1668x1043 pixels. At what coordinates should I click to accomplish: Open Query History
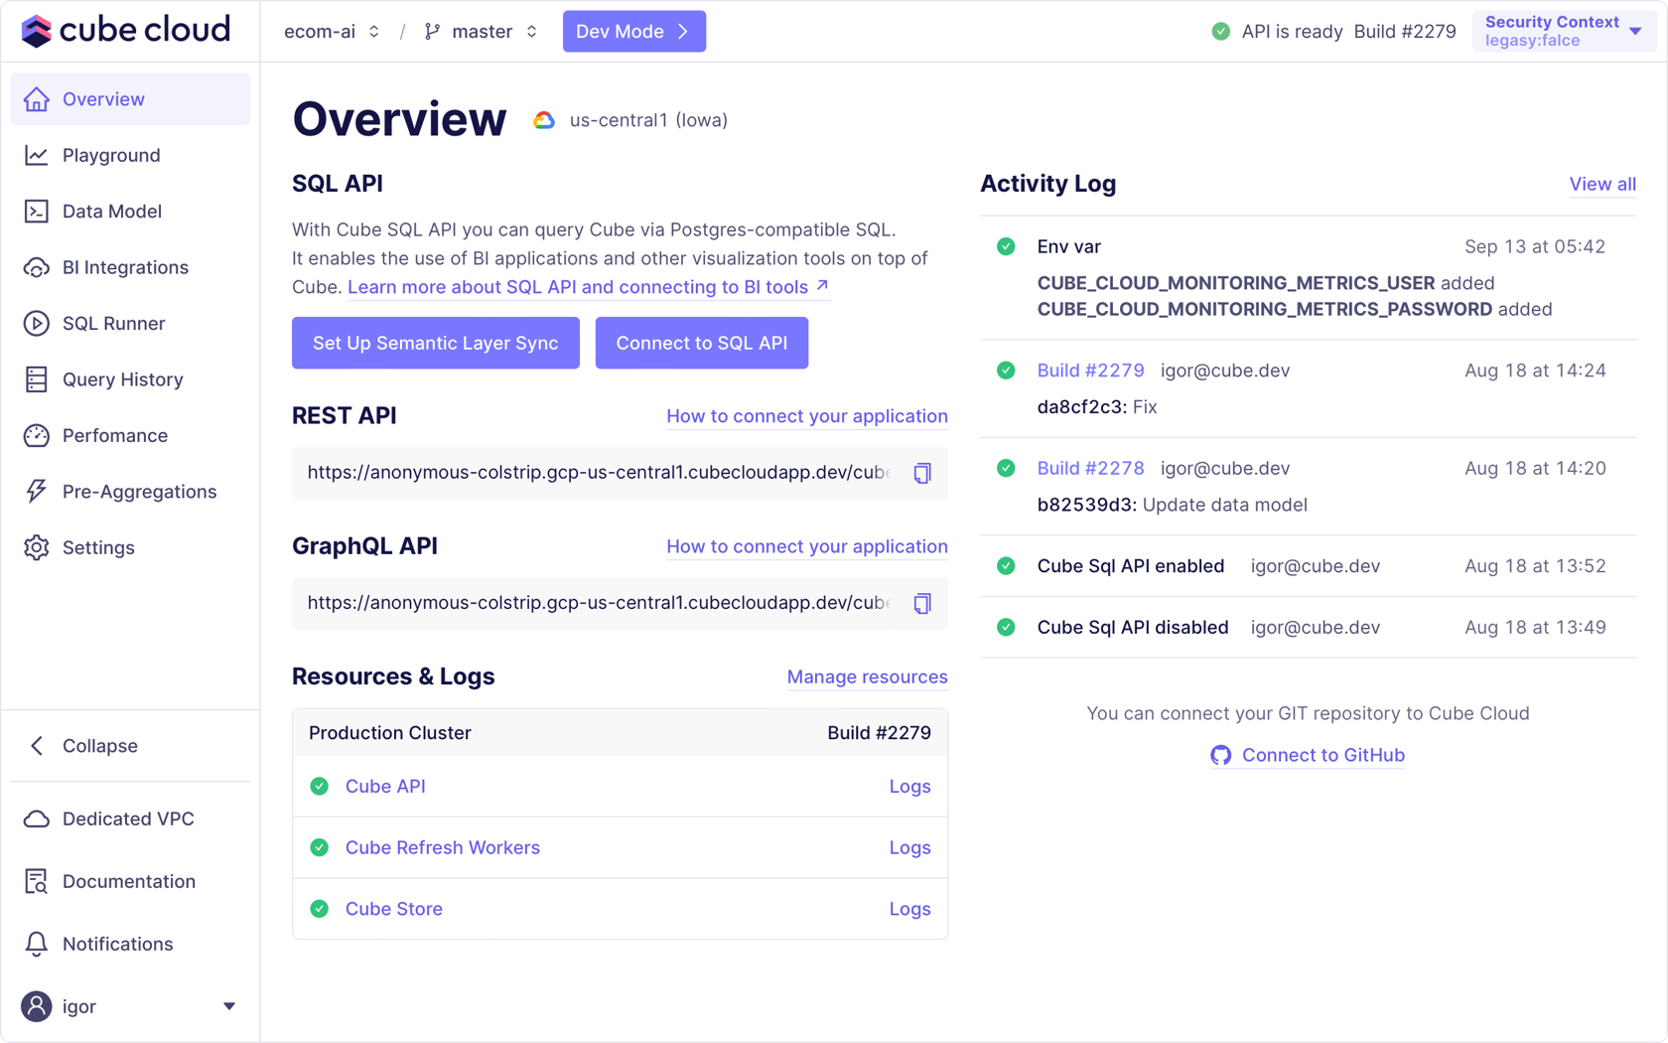click(130, 379)
